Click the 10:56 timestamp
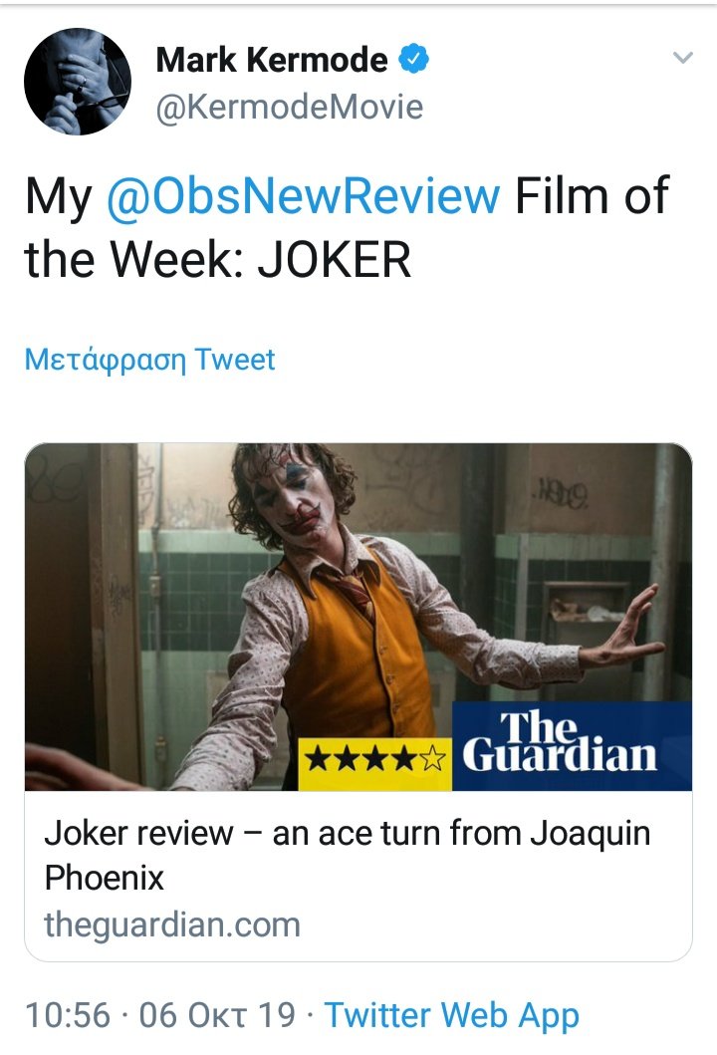Viewport: 717px width, 1055px height. coord(68,1014)
